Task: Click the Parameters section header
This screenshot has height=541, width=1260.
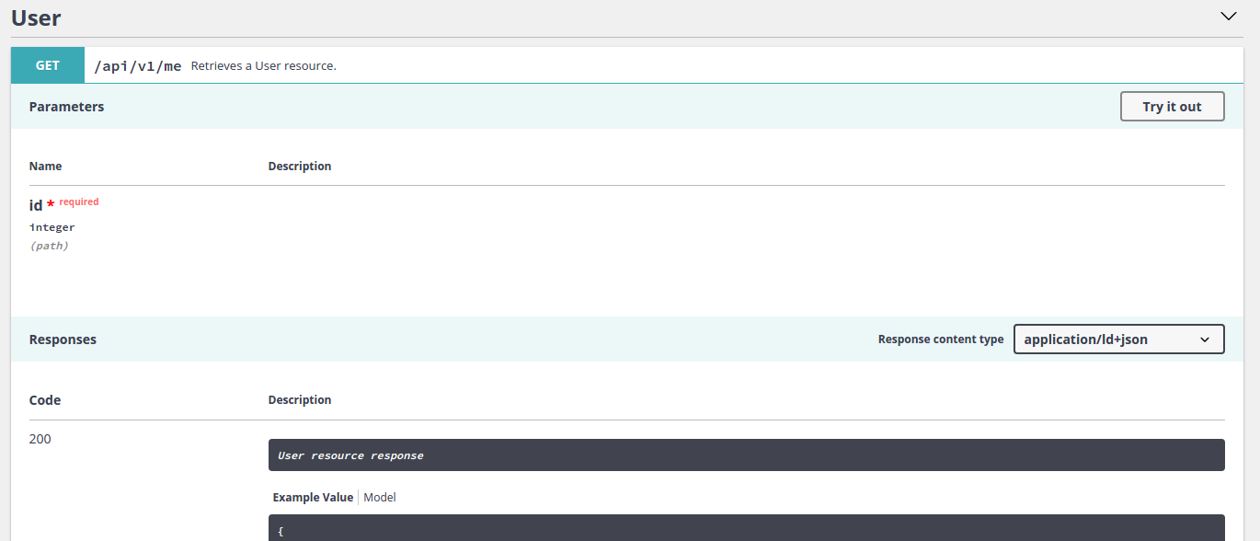Action: pyautogui.click(x=66, y=107)
